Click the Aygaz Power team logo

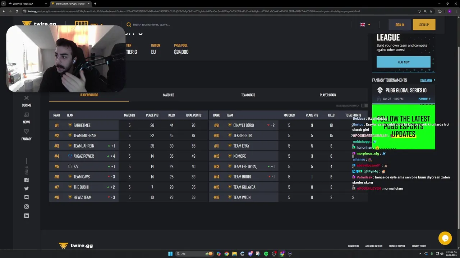point(70,156)
